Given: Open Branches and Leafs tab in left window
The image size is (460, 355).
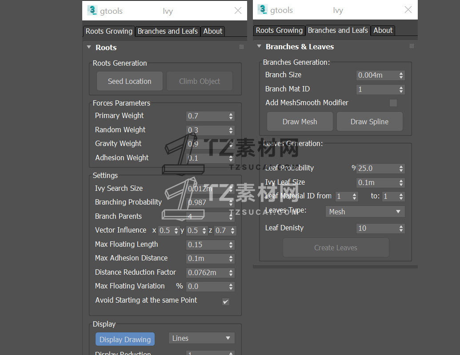Looking at the screenshot, I should click(168, 31).
